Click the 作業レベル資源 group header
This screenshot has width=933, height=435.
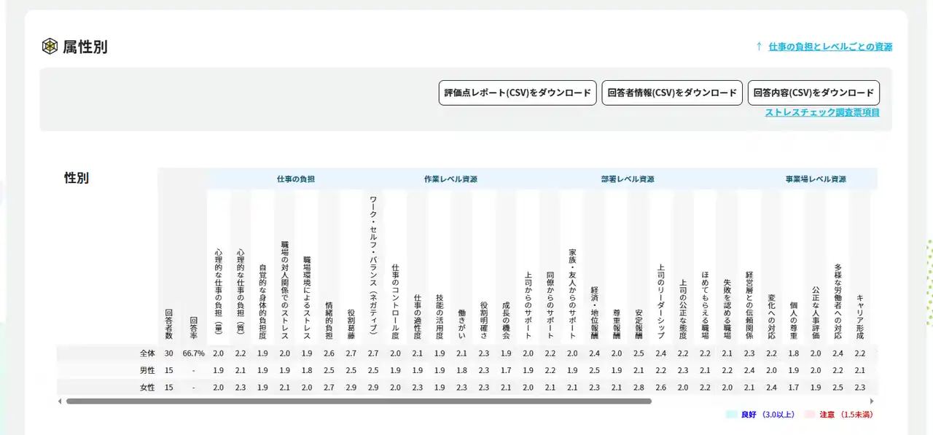click(x=450, y=179)
